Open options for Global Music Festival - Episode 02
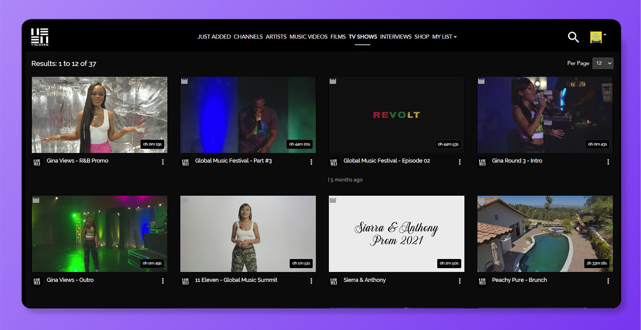 tap(459, 162)
